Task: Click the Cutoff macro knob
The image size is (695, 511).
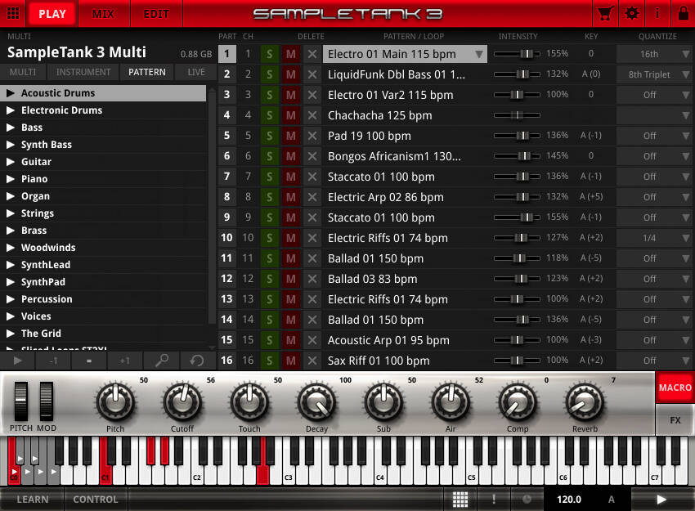Action: 182,402
